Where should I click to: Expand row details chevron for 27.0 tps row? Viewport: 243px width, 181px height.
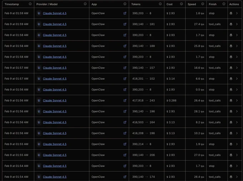(237, 155)
